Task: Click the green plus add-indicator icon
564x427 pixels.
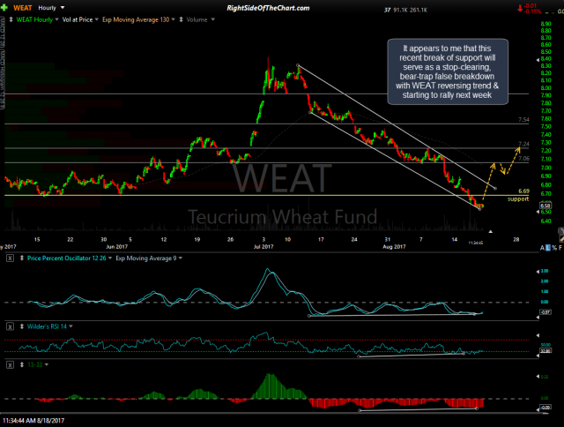Action: (4, 8)
